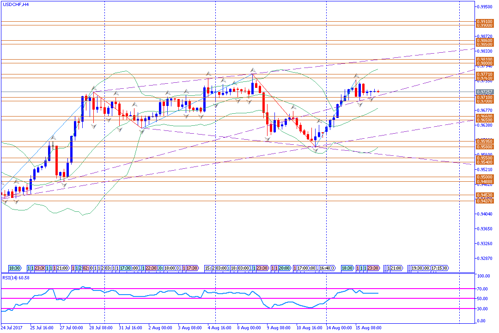Click the USDCHF,H4 chart symbol label
Viewport: 499px width, 333px height.
(x=15, y=5)
